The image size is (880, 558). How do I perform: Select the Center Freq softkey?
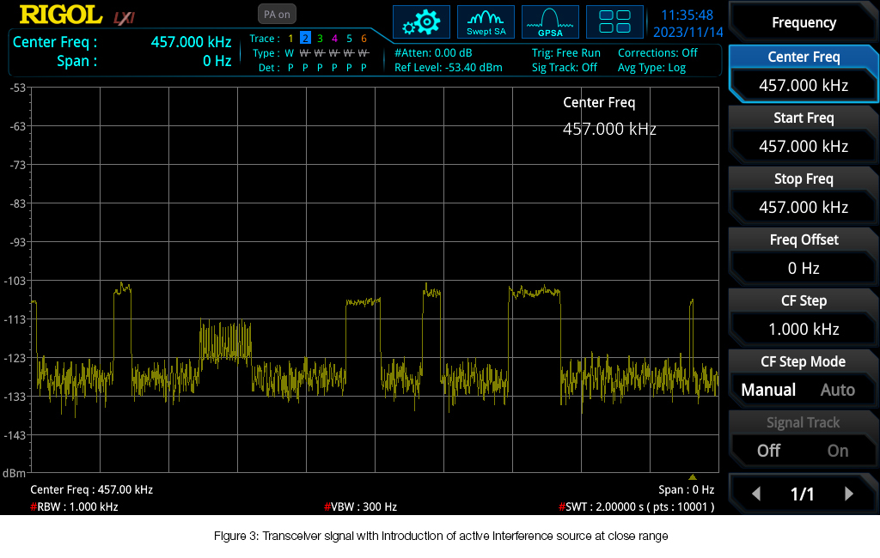pyautogui.click(x=804, y=74)
